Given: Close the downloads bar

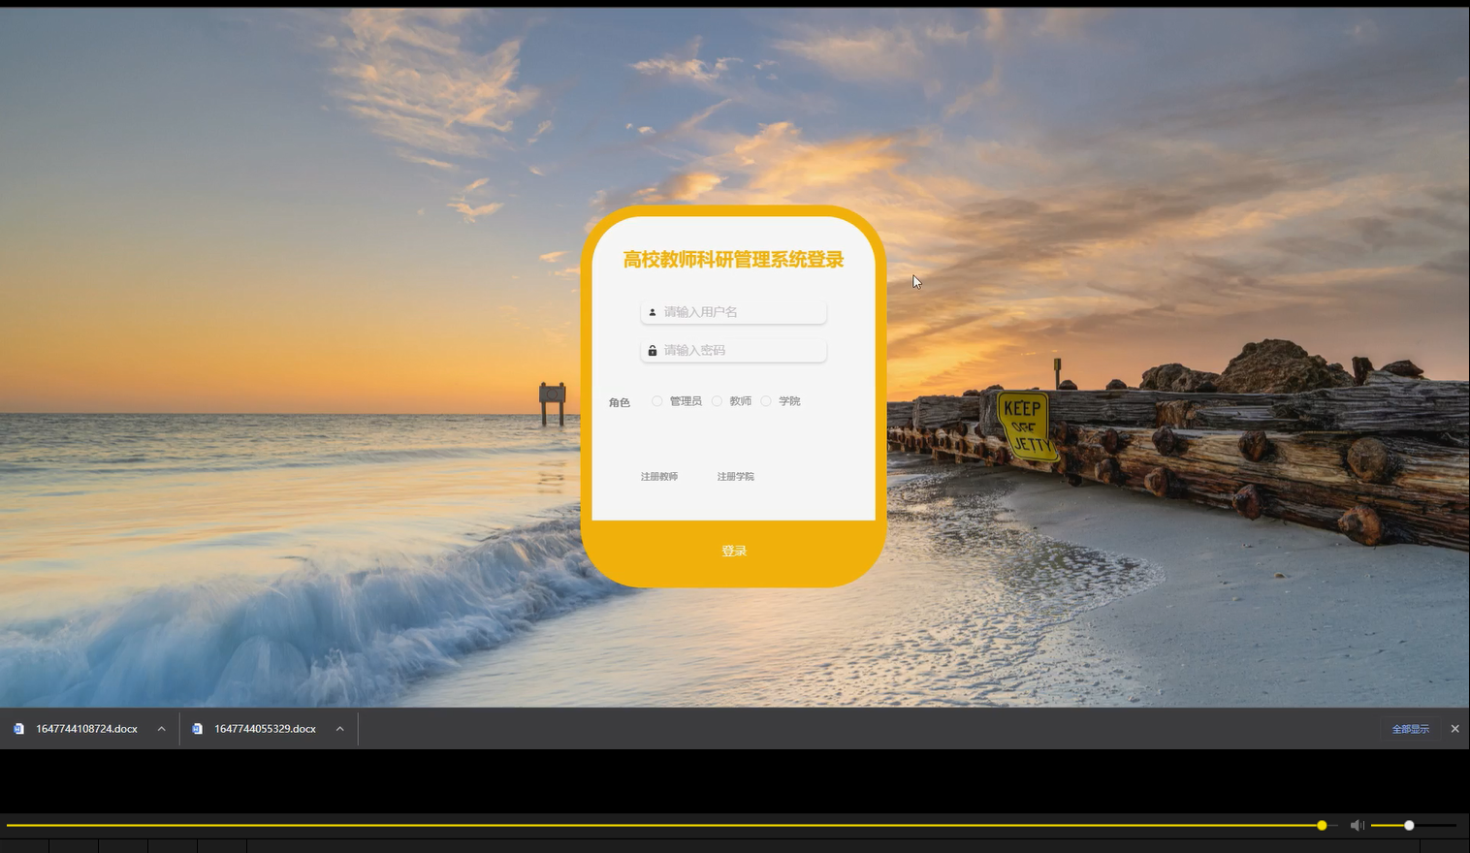Looking at the screenshot, I should pyautogui.click(x=1454, y=729).
